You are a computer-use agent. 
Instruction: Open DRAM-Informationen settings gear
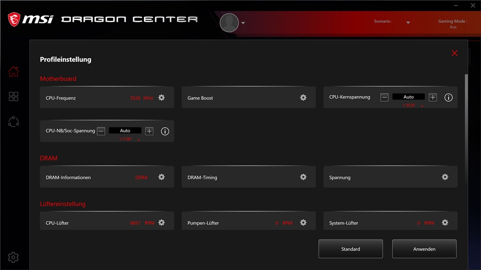[162, 177]
